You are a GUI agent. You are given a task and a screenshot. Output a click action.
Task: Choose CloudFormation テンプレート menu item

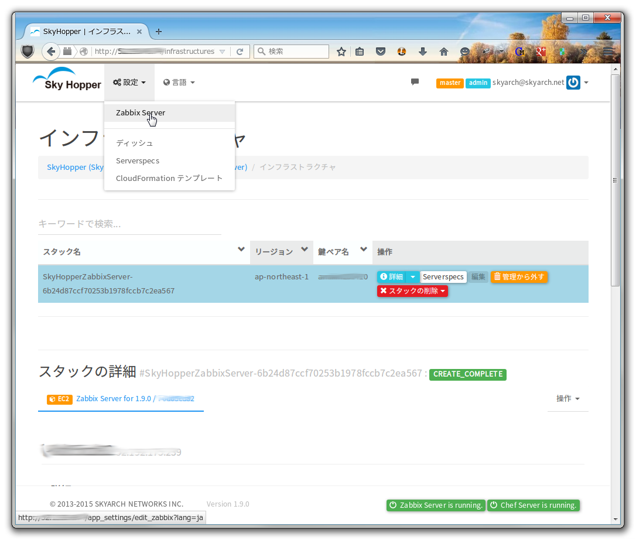click(170, 178)
